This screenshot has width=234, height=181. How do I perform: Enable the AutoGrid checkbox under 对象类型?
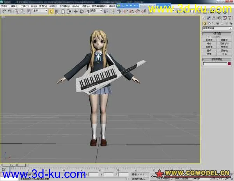pyautogui.click(x=209, y=37)
